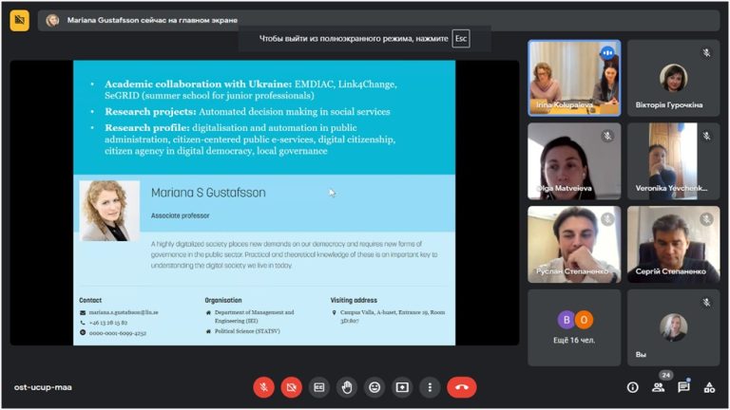Click Mariana's profile photo in the slide
The height and width of the screenshot is (410, 730).
tap(110, 211)
